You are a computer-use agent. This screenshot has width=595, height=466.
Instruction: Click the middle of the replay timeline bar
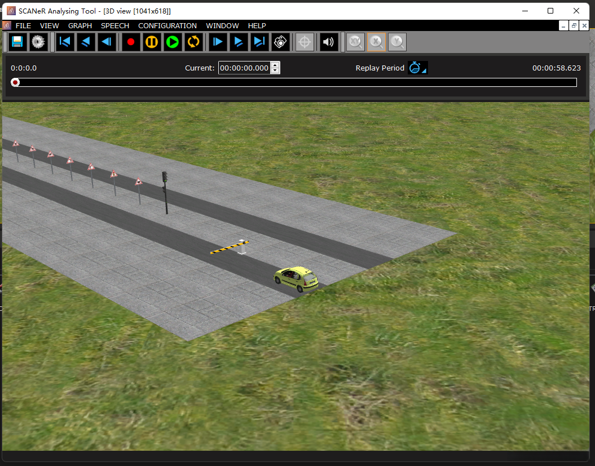[294, 82]
